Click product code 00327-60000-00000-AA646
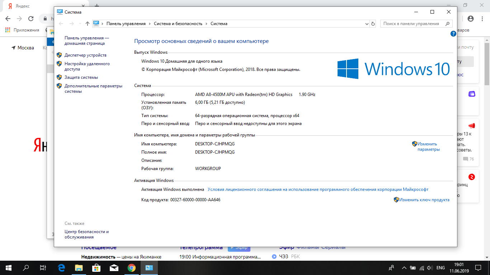The image size is (490, 275). coord(195,200)
